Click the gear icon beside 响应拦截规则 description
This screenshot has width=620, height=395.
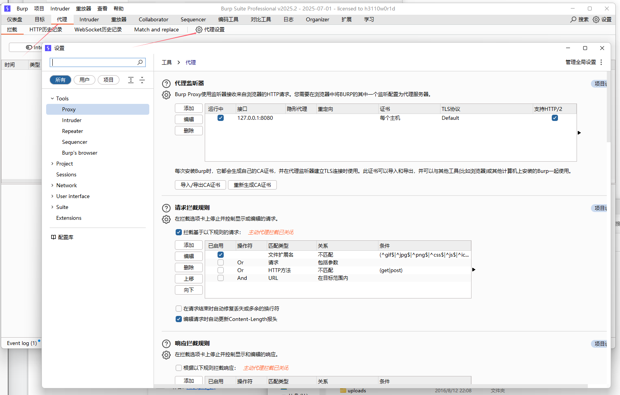point(166,355)
